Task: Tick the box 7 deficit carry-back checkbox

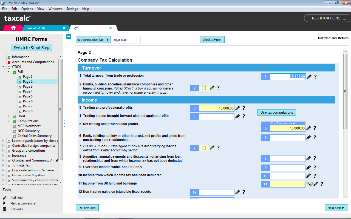Action: click(204, 148)
